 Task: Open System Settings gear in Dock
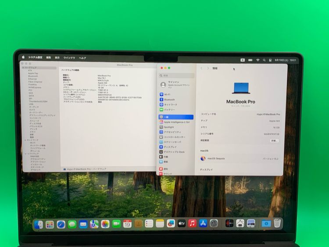pos(214,223)
